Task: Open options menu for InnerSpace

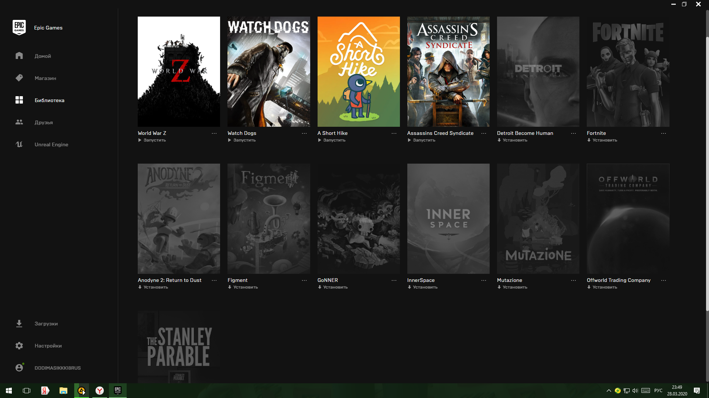Action: pos(484,280)
